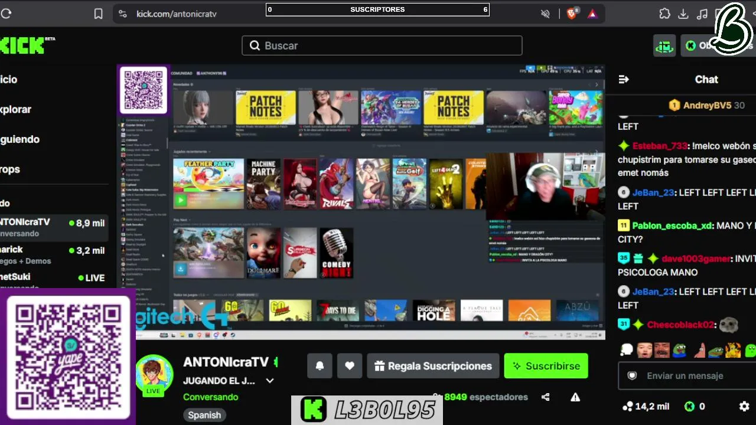The height and width of the screenshot is (425, 756).
Task: Click the Spanish language tag
Action: 204,415
